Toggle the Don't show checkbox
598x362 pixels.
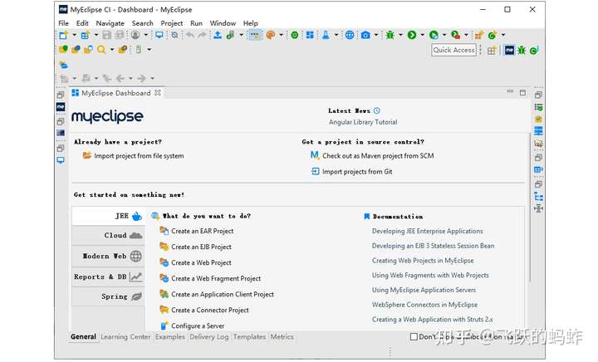point(414,337)
